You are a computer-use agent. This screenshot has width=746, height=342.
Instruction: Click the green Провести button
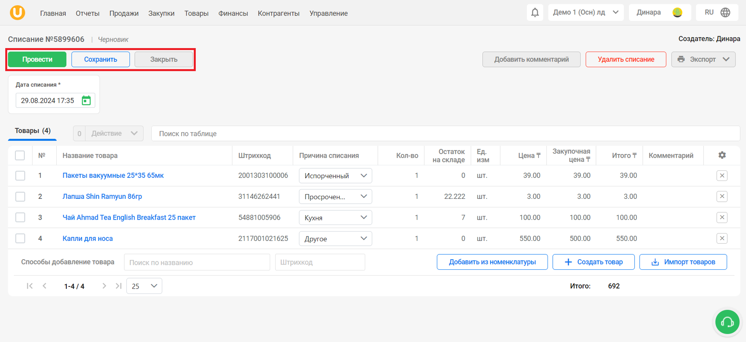pos(37,59)
